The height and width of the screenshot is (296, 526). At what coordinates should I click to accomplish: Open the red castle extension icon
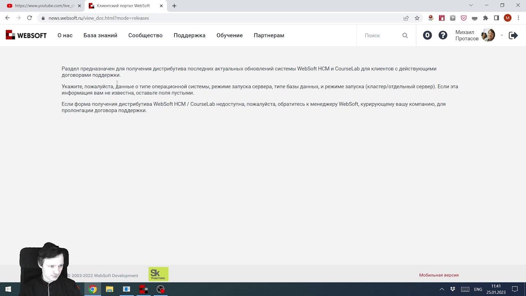(442, 18)
